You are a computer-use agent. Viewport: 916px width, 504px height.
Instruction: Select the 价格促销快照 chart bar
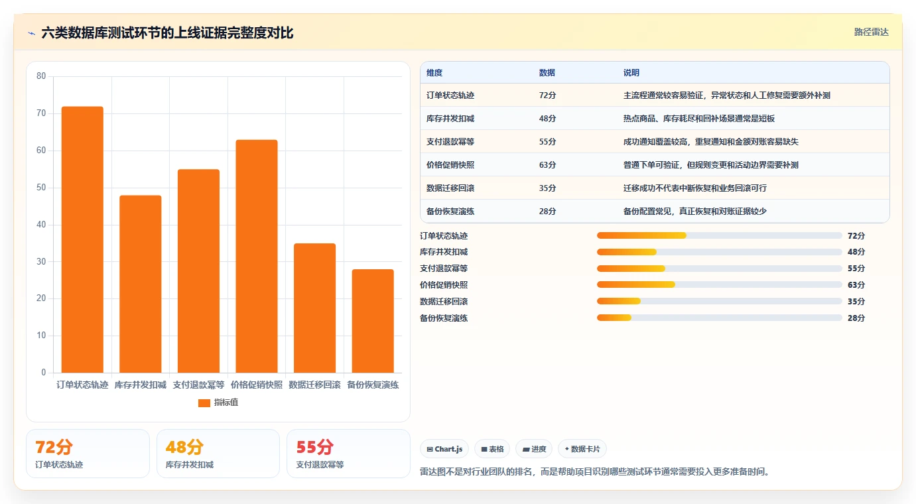(257, 256)
